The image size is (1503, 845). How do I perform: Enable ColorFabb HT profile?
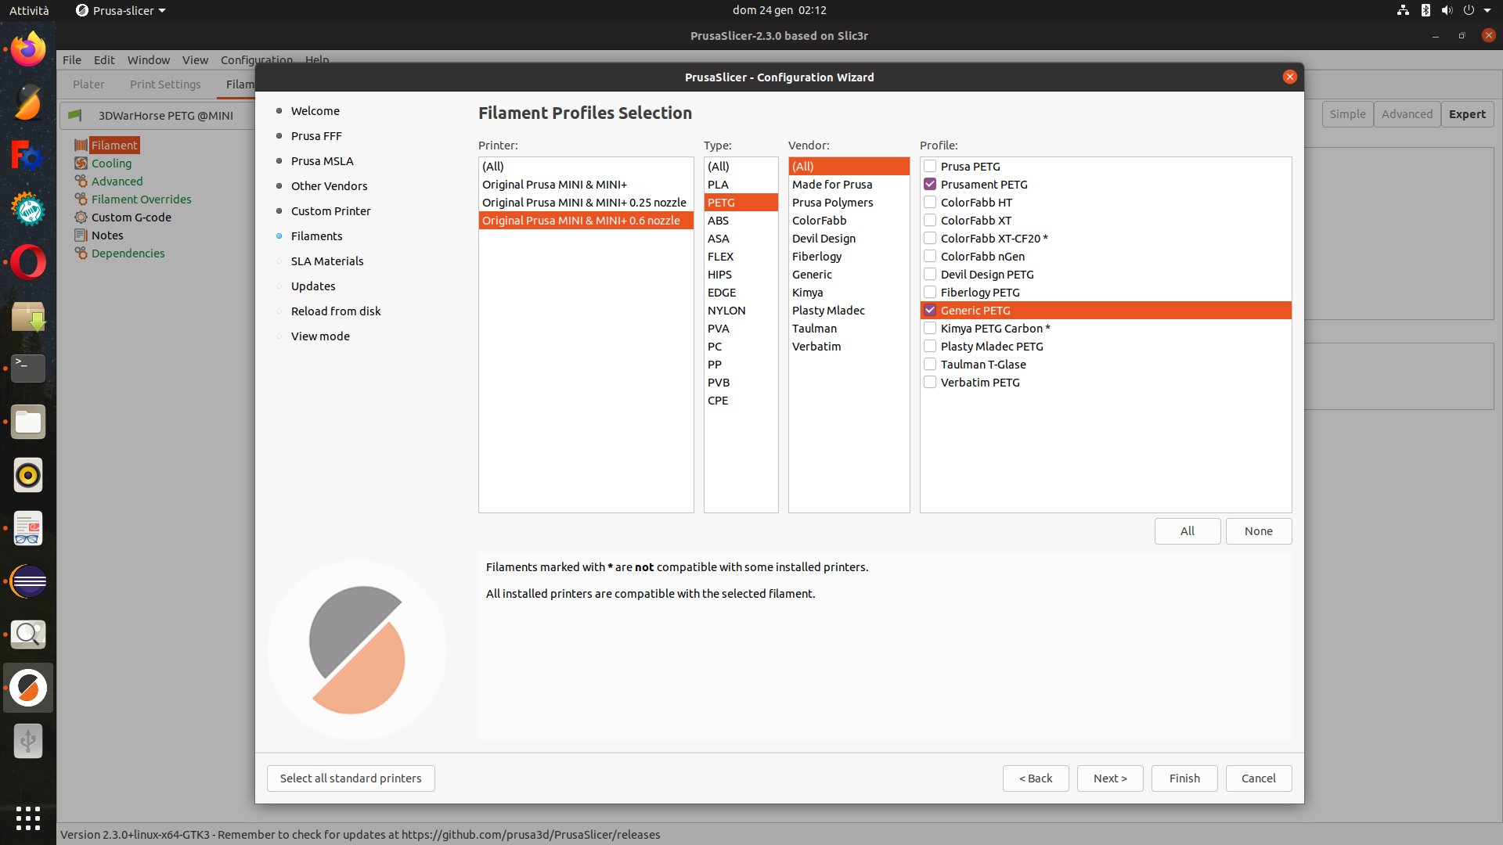coord(930,202)
